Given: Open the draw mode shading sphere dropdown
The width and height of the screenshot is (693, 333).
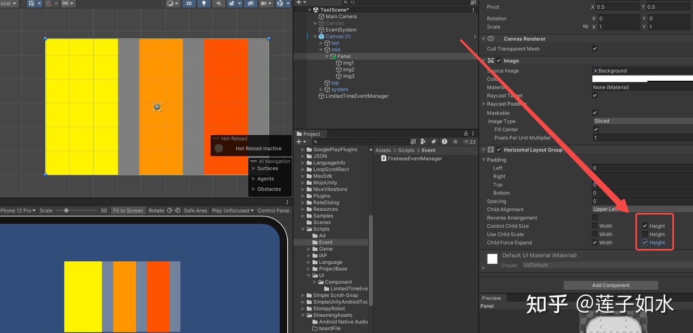Looking at the screenshot, I should [172, 3].
